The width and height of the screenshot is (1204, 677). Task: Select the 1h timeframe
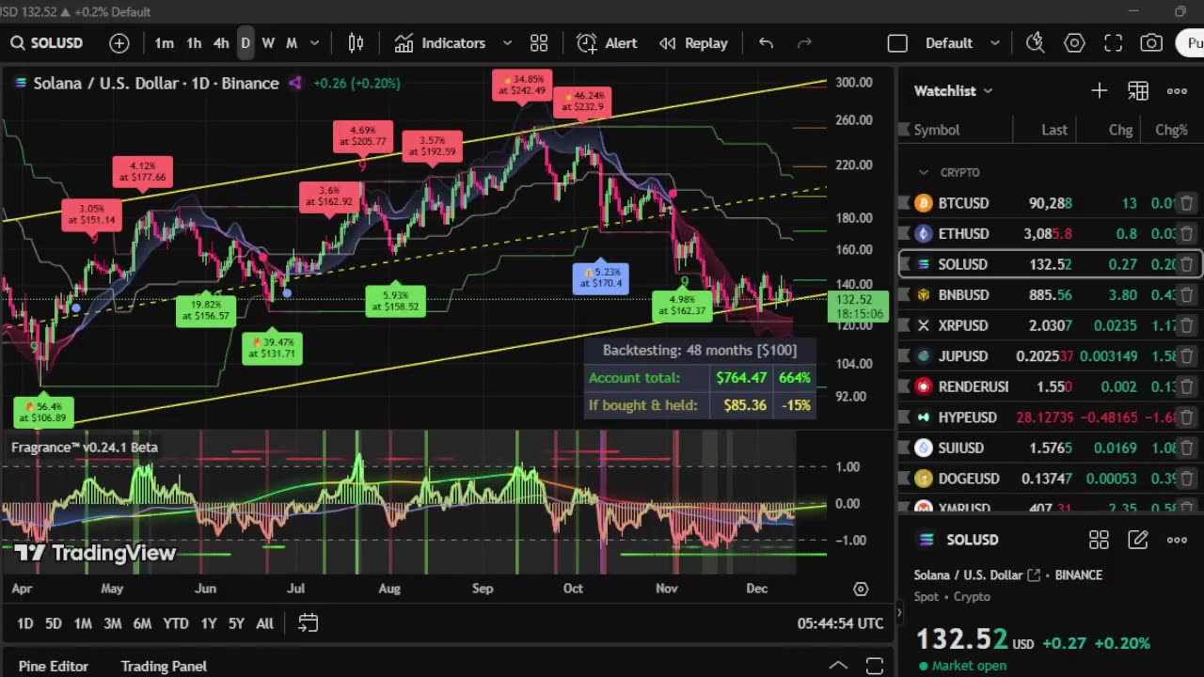coord(194,43)
